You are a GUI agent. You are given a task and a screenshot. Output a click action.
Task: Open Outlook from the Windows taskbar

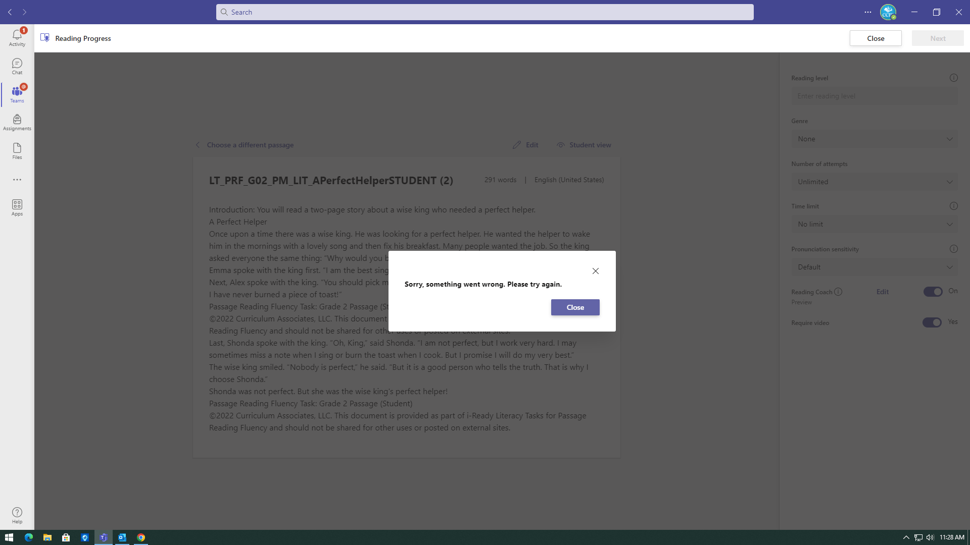click(x=122, y=537)
